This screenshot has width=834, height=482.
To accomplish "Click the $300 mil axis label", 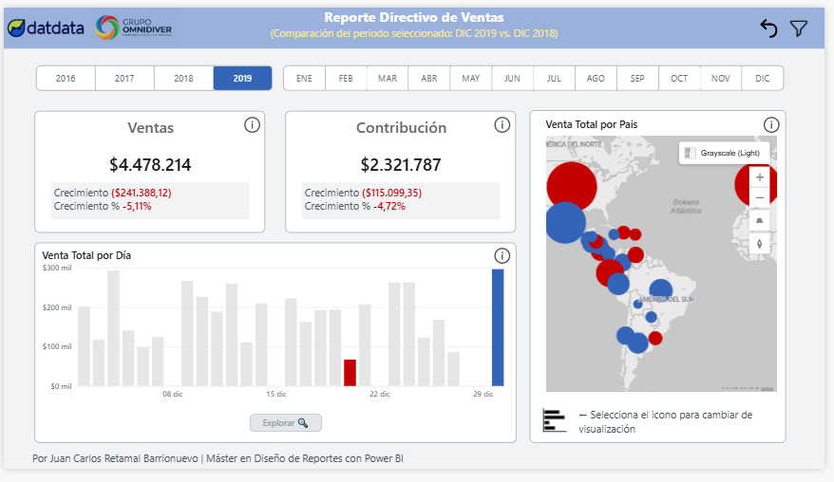I will point(57,268).
